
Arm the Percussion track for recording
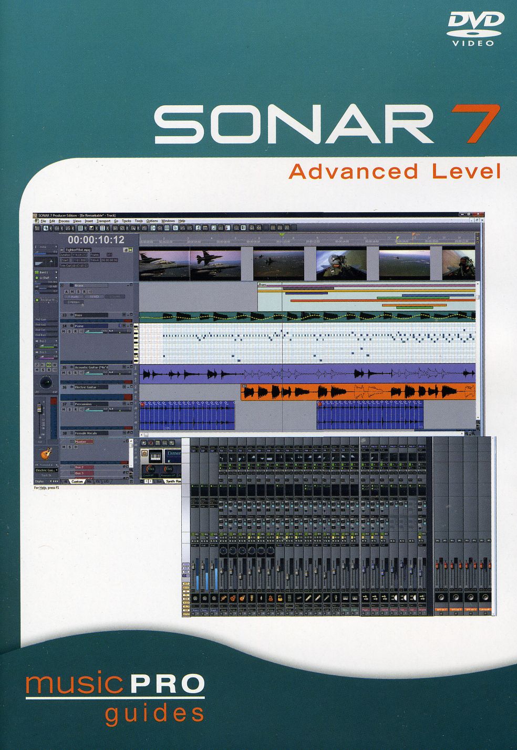(75, 410)
